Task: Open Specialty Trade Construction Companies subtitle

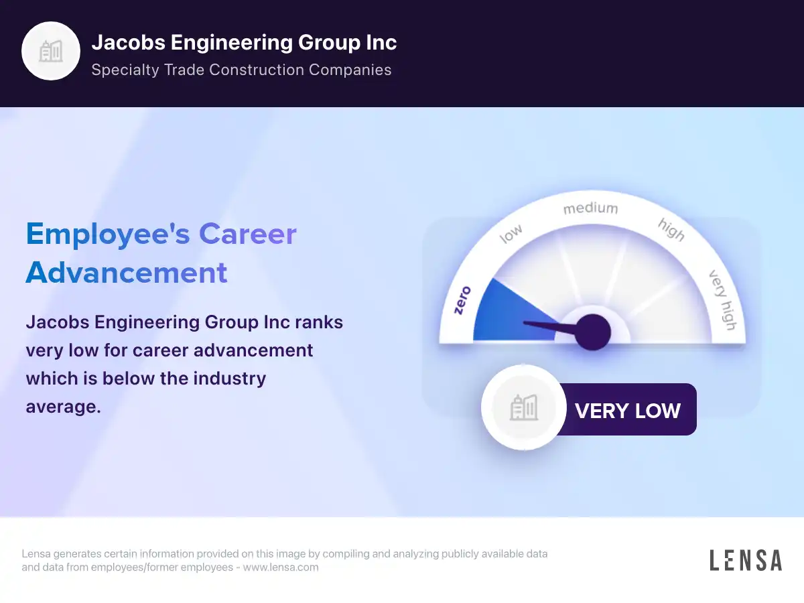Action: pos(241,70)
